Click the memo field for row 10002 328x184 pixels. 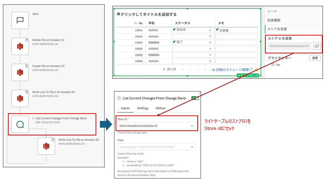[236, 37]
